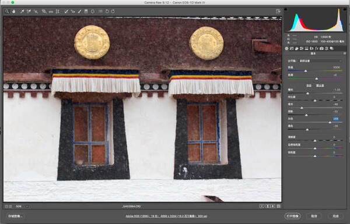Adjust the Saturation slider handle
350x224 pixels.
pos(315,156)
